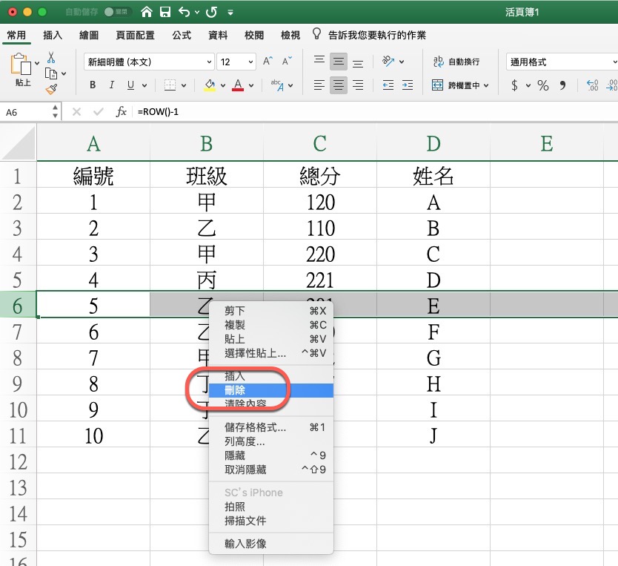618x566 pixels.
Task: Apply Italic formatting
Action: click(x=112, y=85)
